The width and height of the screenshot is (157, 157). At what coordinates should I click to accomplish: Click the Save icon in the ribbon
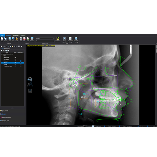pyautogui.click(x=9, y=38)
